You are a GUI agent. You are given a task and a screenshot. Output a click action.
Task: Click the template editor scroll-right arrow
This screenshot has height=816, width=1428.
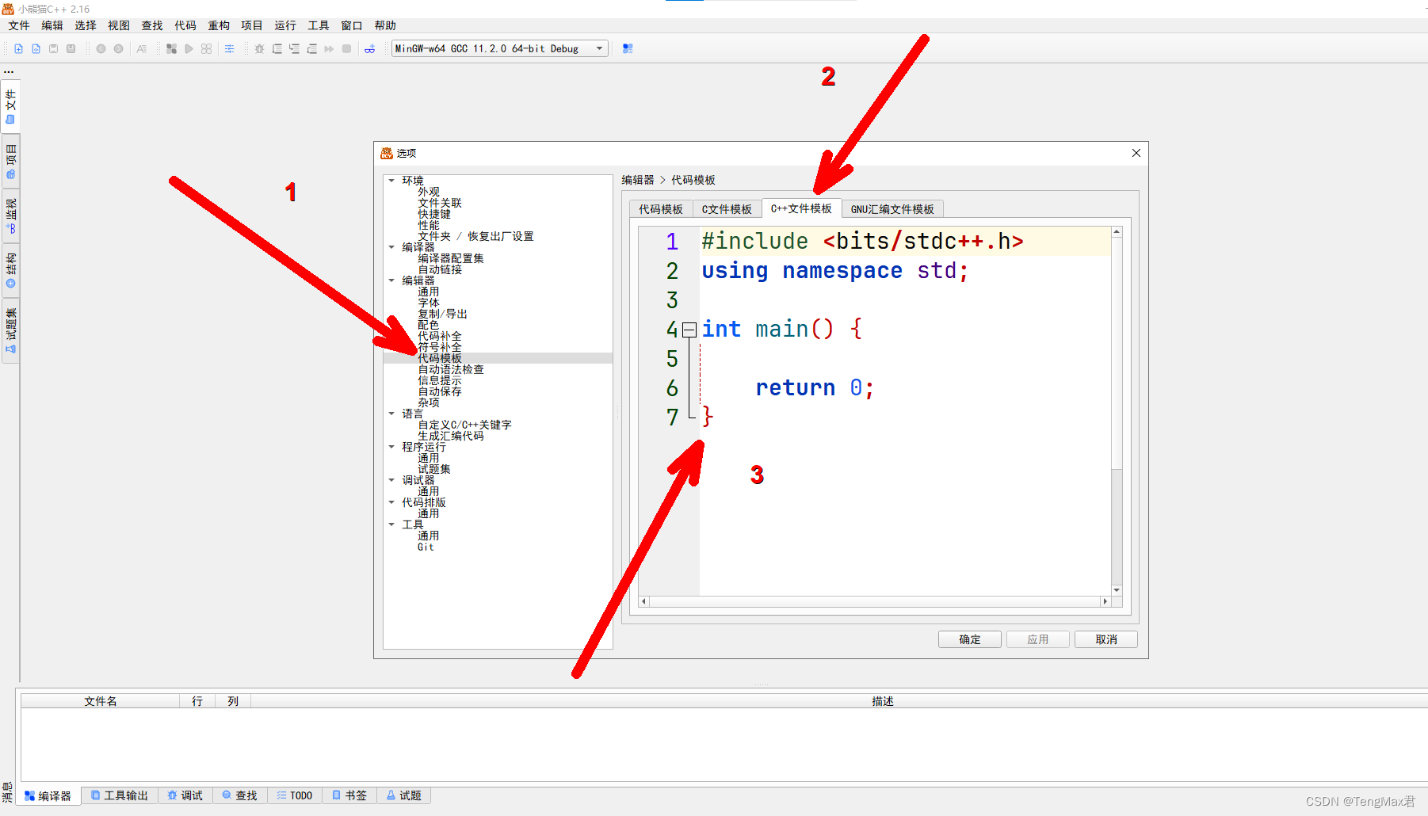coord(1105,601)
